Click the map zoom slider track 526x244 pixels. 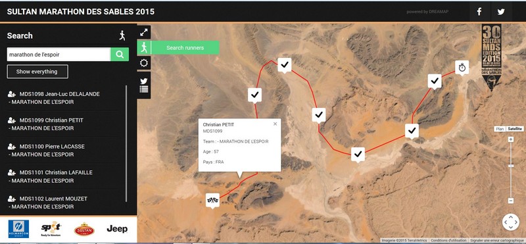pyautogui.click(x=511, y=170)
